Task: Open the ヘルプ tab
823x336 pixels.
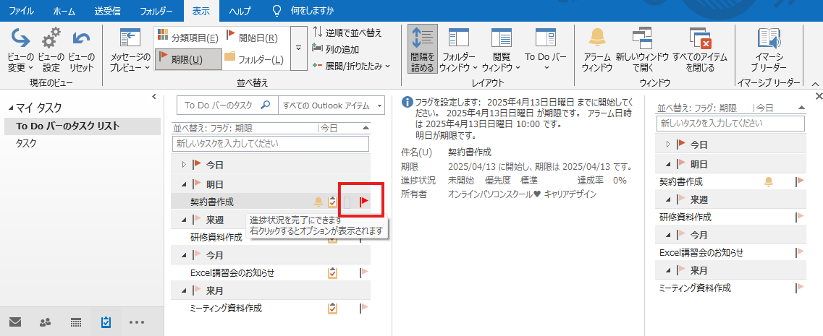Action: 240,11
